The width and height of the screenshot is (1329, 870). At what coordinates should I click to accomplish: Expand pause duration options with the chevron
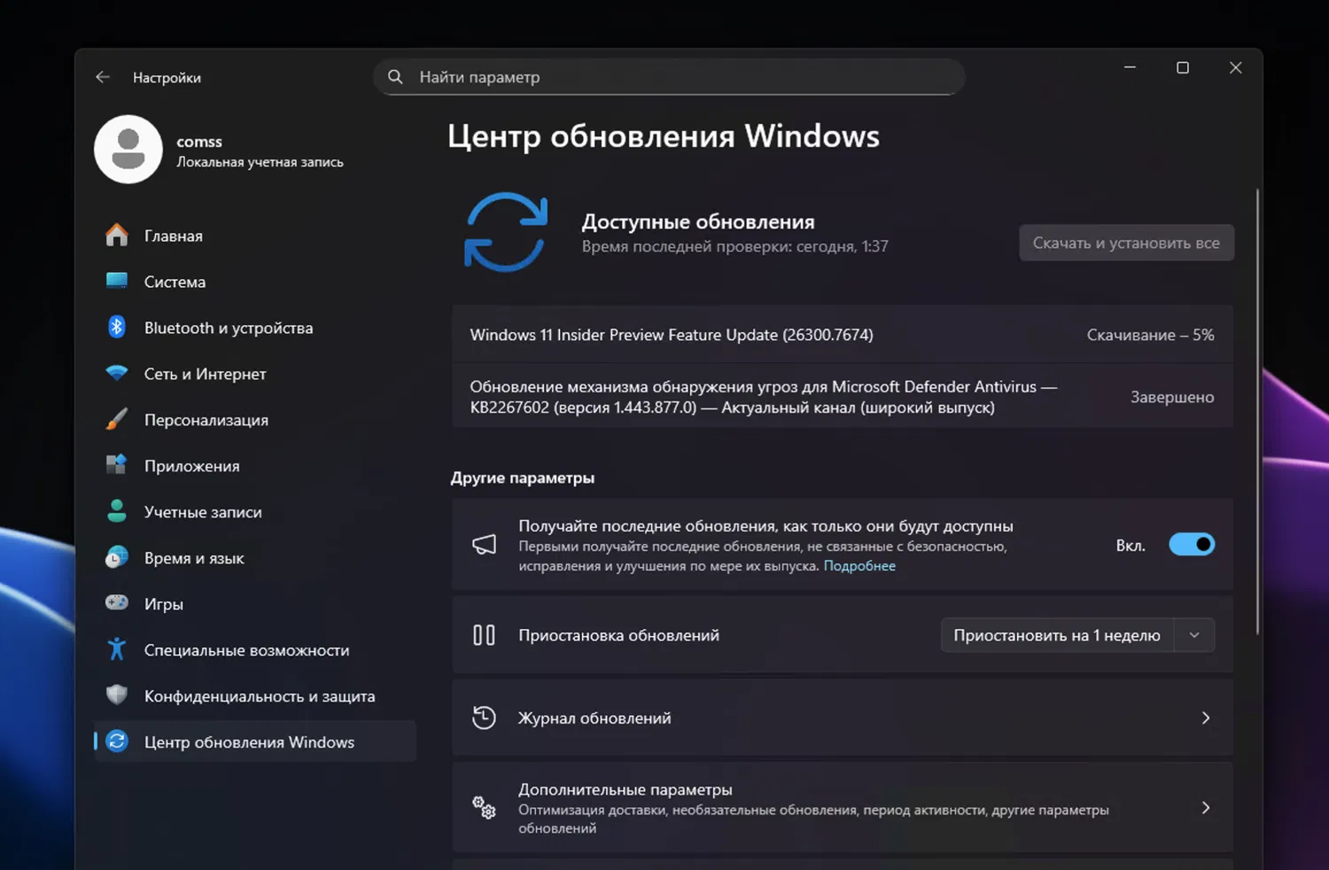click(x=1194, y=634)
